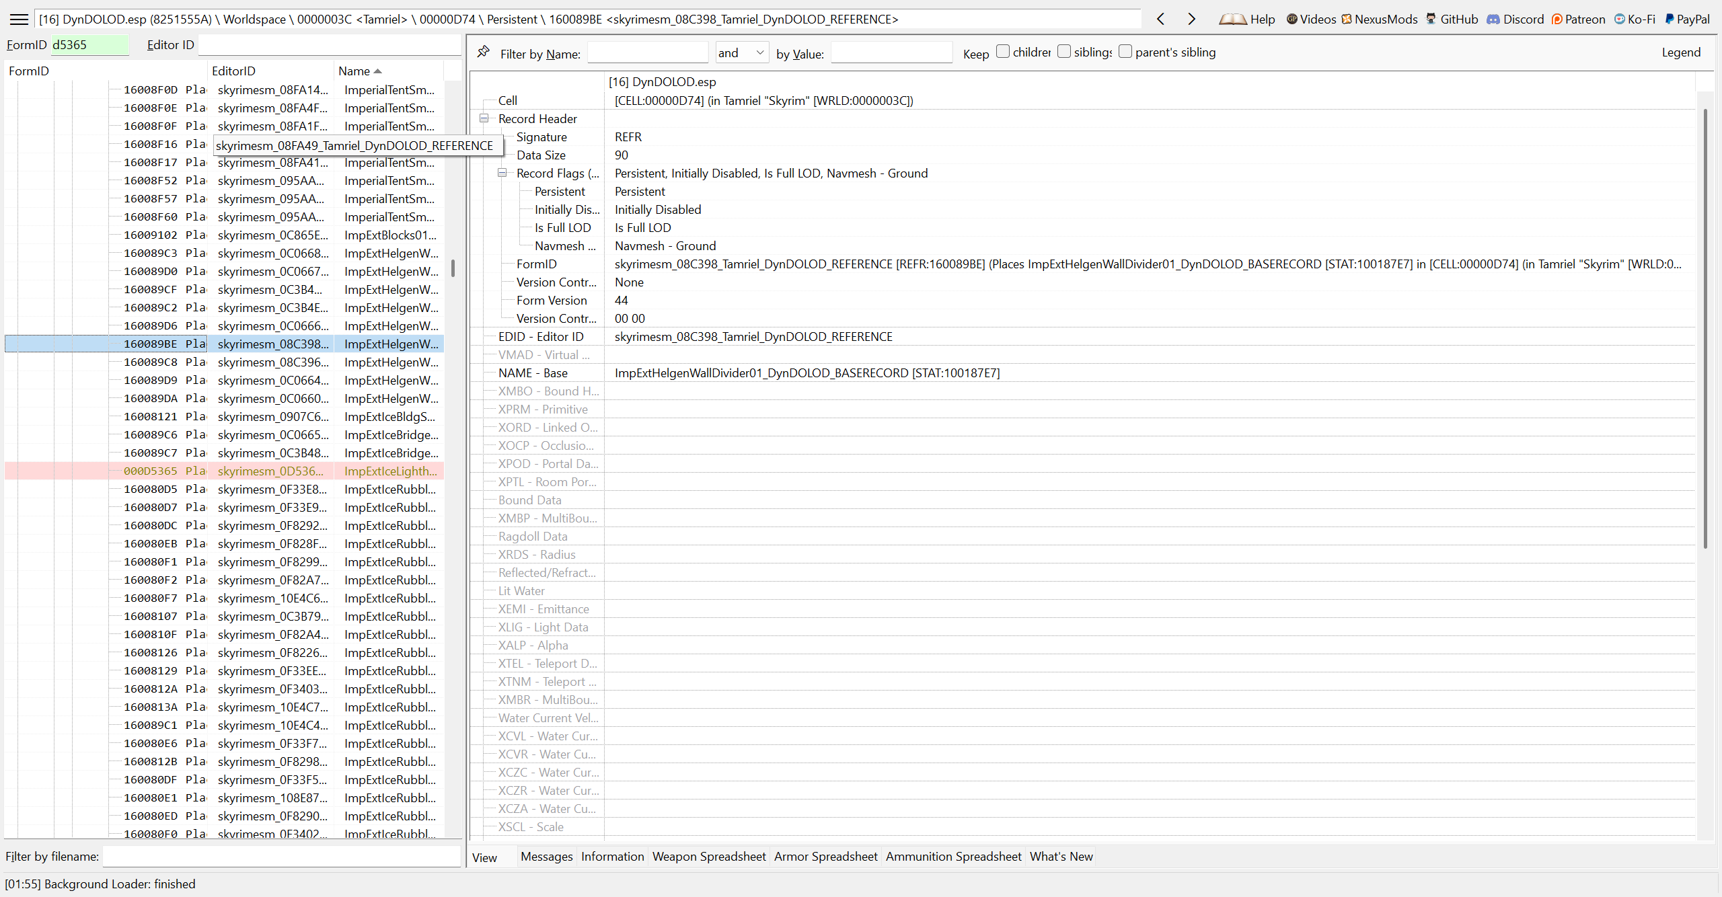Screen dimensions: 1722x897
Task: Click the pin filter icon
Action: click(x=483, y=52)
